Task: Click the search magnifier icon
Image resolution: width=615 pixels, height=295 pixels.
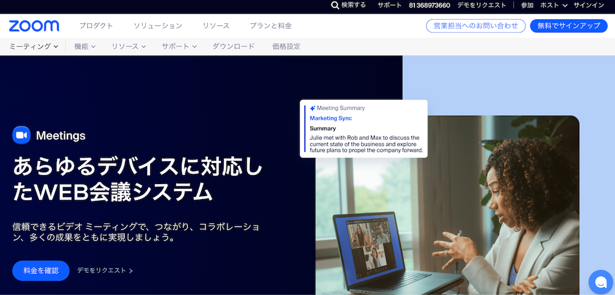Action: coord(335,5)
